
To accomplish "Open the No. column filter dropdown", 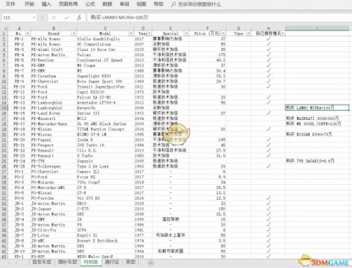I will click(28, 33).
